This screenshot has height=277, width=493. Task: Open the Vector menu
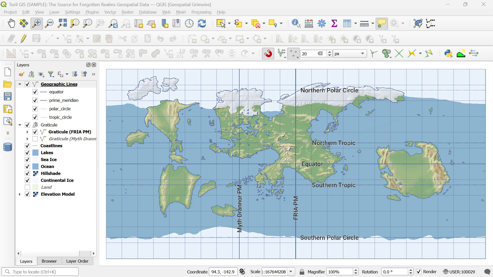tap(110, 12)
